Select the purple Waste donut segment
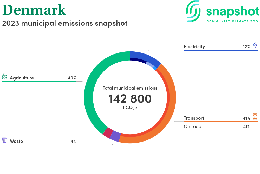 [x=115, y=136]
